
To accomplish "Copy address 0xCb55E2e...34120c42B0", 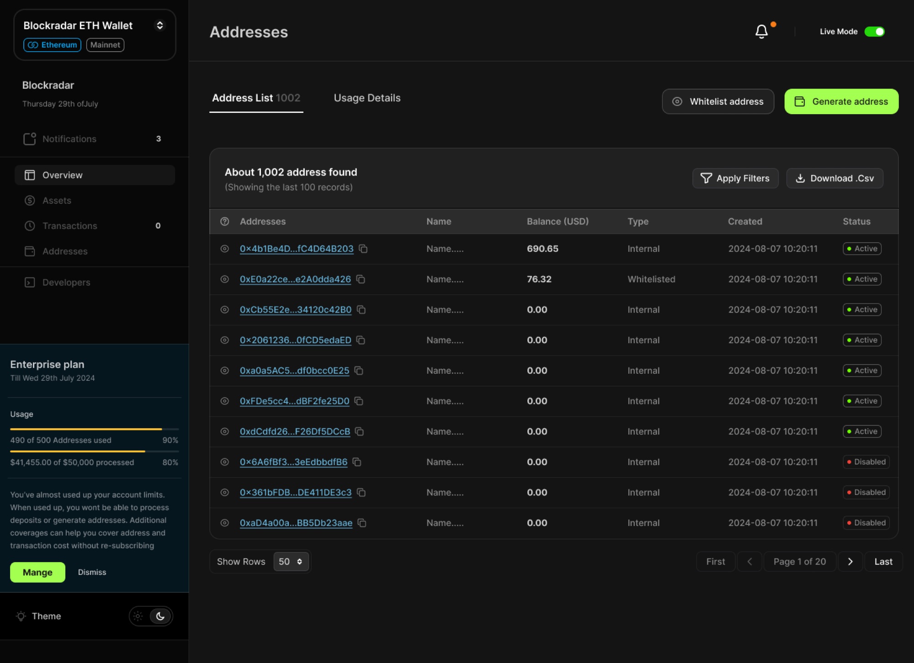I will point(361,310).
